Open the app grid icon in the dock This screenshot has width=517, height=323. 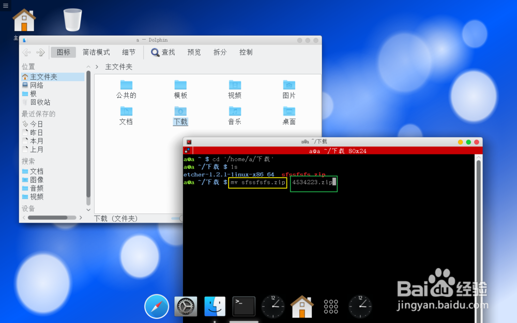click(x=331, y=306)
